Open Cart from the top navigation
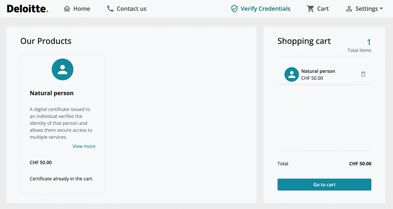The height and width of the screenshot is (209, 393). point(318,9)
